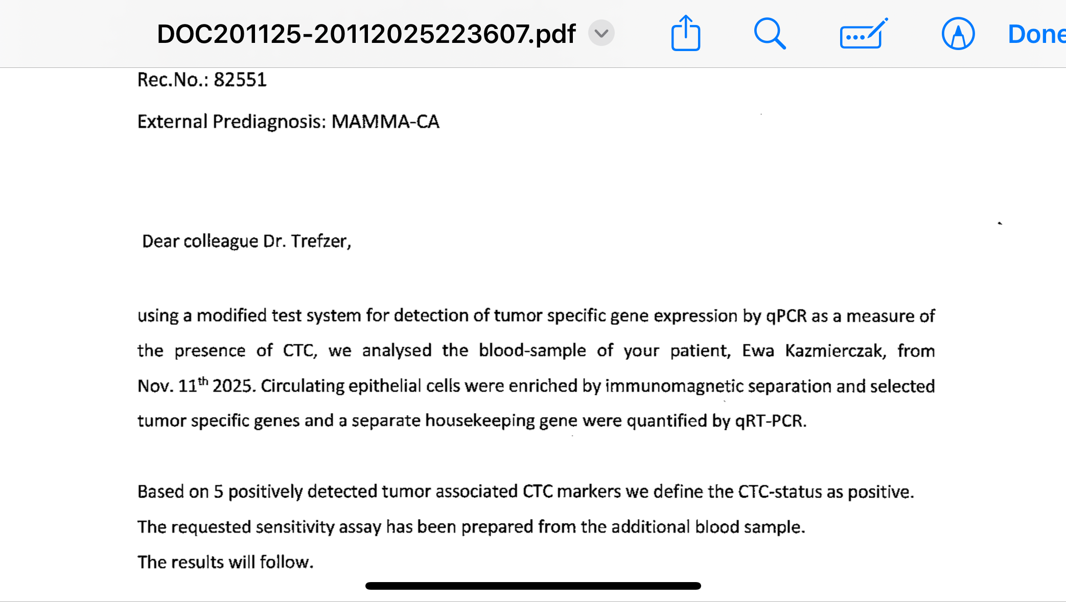Tap the Share icon in toolbar
The width and height of the screenshot is (1066, 602).
click(685, 34)
